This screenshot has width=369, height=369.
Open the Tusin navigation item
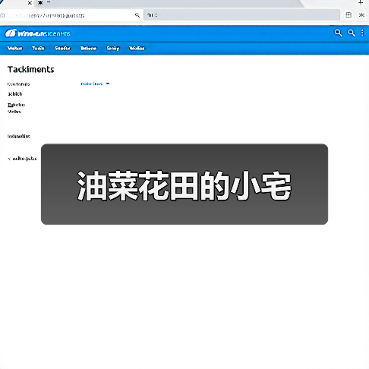pyautogui.click(x=38, y=48)
